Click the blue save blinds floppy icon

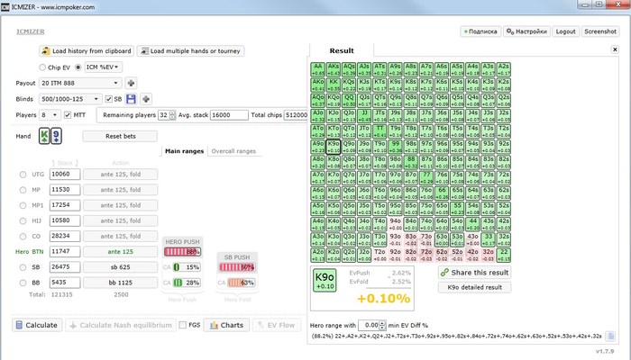(131, 99)
